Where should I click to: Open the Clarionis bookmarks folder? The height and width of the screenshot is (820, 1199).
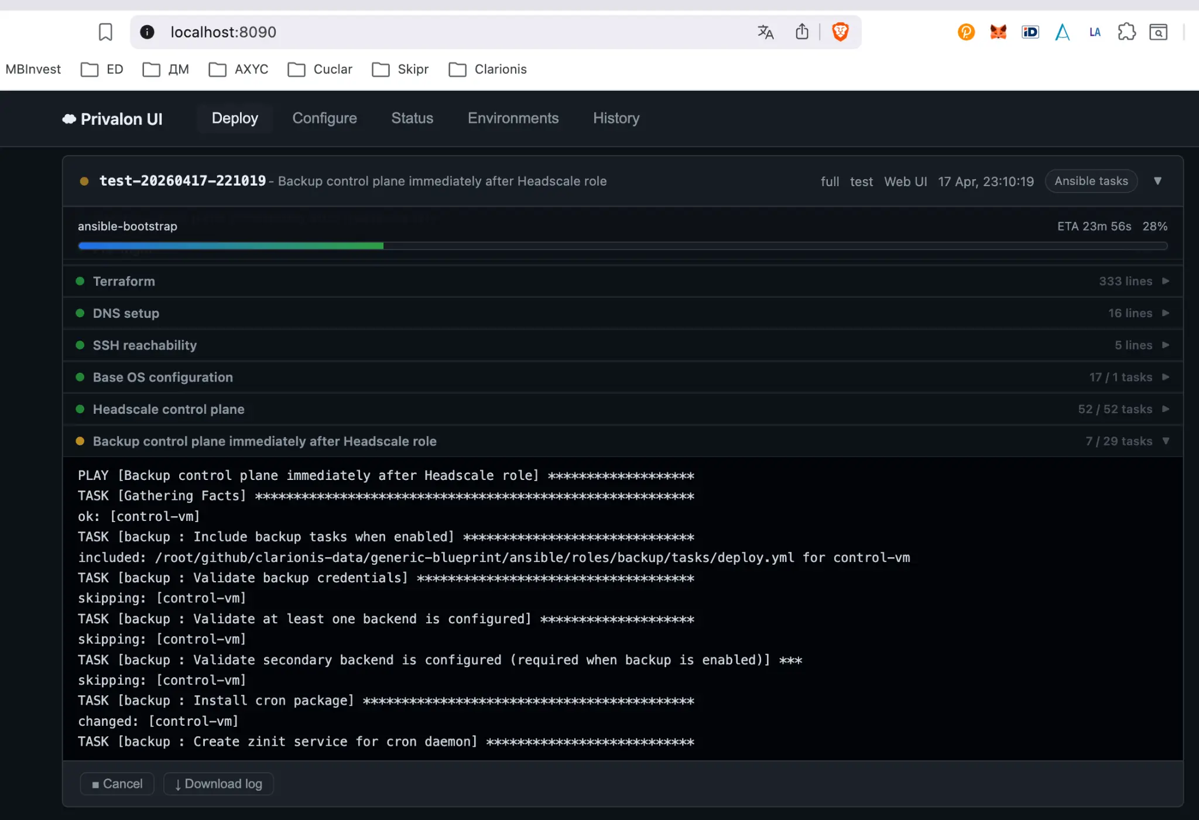click(x=488, y=69)
